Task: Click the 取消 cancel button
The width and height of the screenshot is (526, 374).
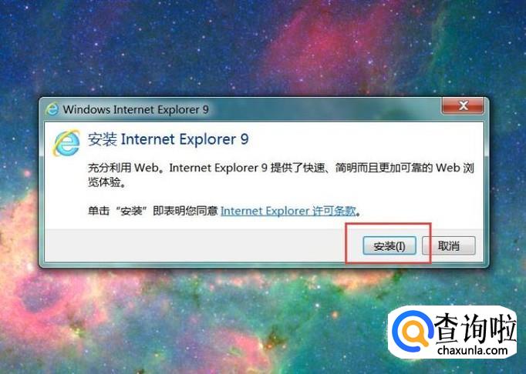Action: click(449, 245)
